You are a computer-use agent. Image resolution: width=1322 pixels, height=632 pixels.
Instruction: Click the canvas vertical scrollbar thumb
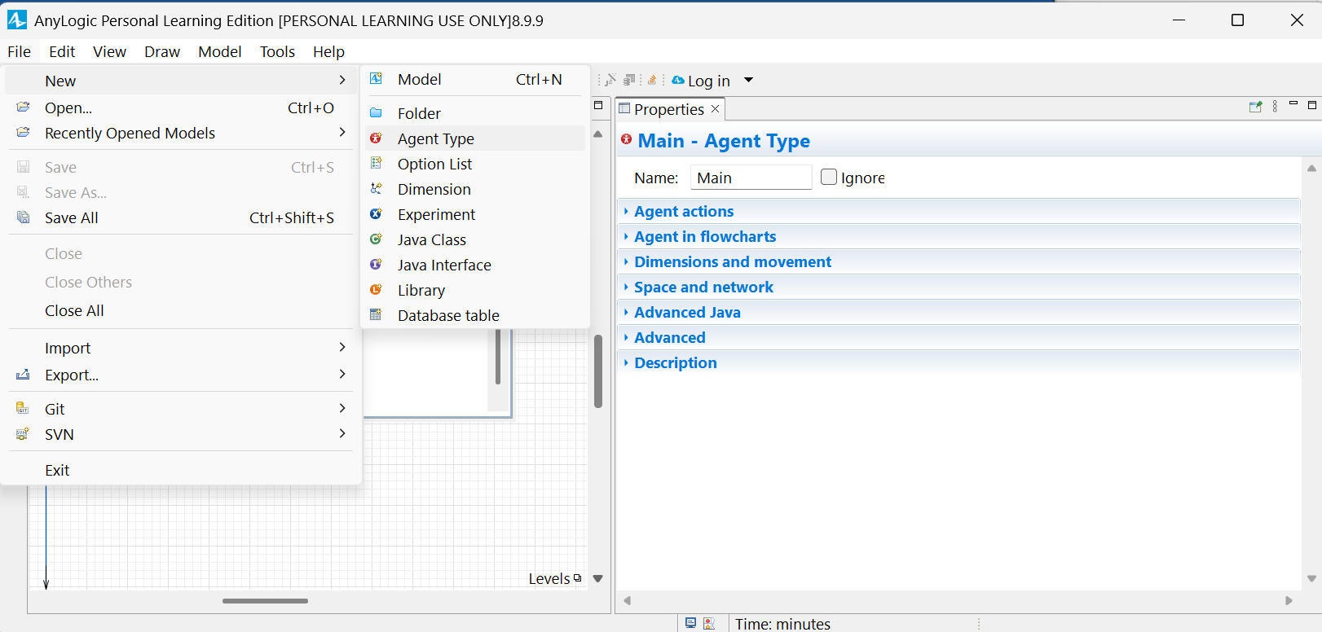click(x=597, y=371)
